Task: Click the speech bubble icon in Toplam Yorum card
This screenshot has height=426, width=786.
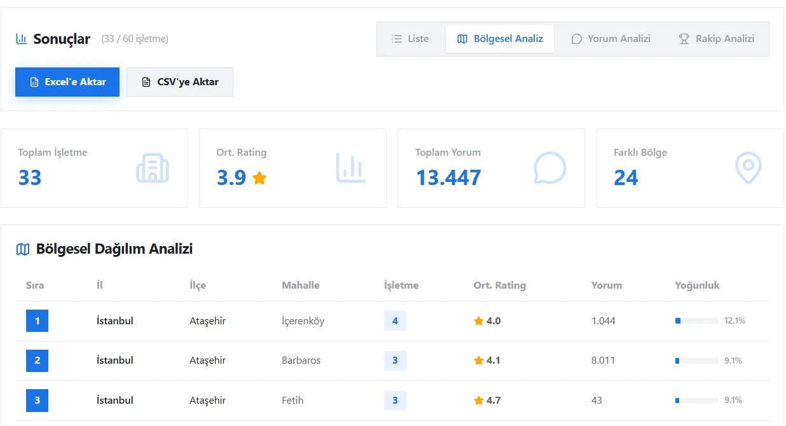Action: click(x=549, y=168)
